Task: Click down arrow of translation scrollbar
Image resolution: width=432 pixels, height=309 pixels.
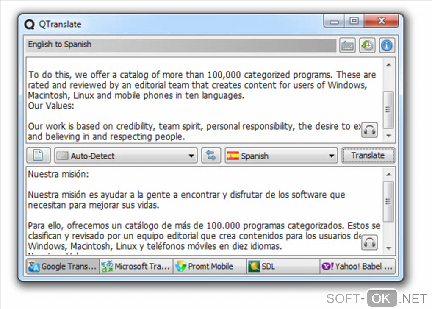Action: (x=389, y=248)
